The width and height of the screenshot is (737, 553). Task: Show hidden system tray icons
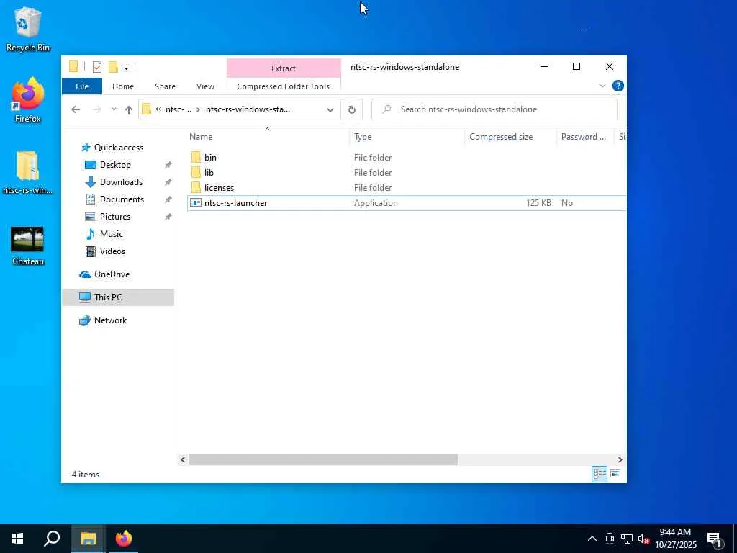pyautogui.click(x=592, y=539)
